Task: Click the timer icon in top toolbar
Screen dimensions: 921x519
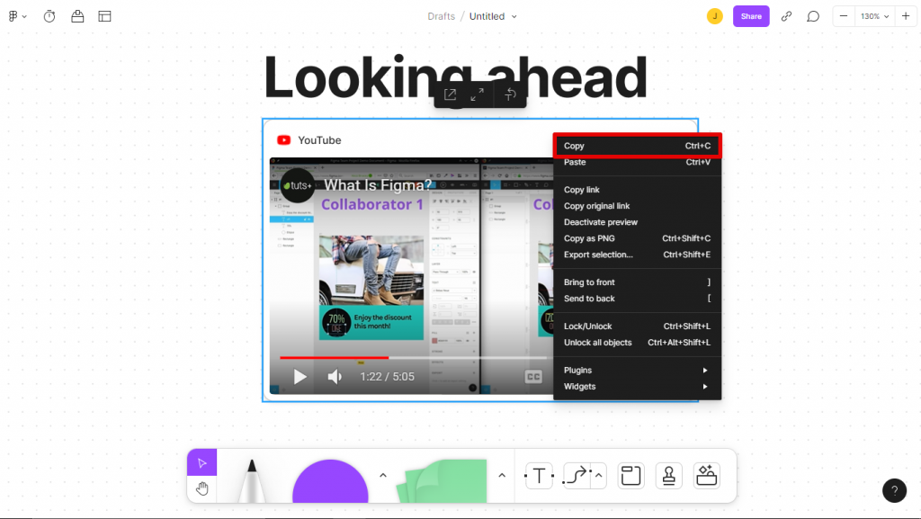Action: click(x=49, y=15)
